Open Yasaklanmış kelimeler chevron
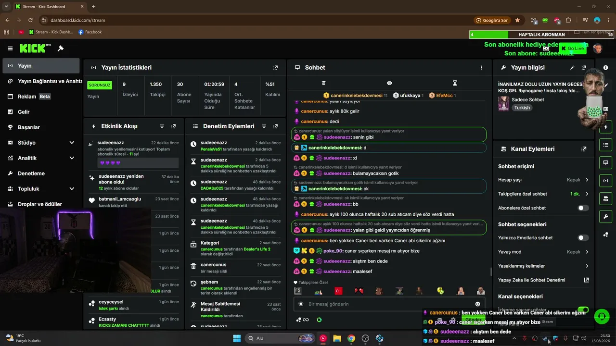The height and width of the screenshot is (346, 616). pos(587,266)
